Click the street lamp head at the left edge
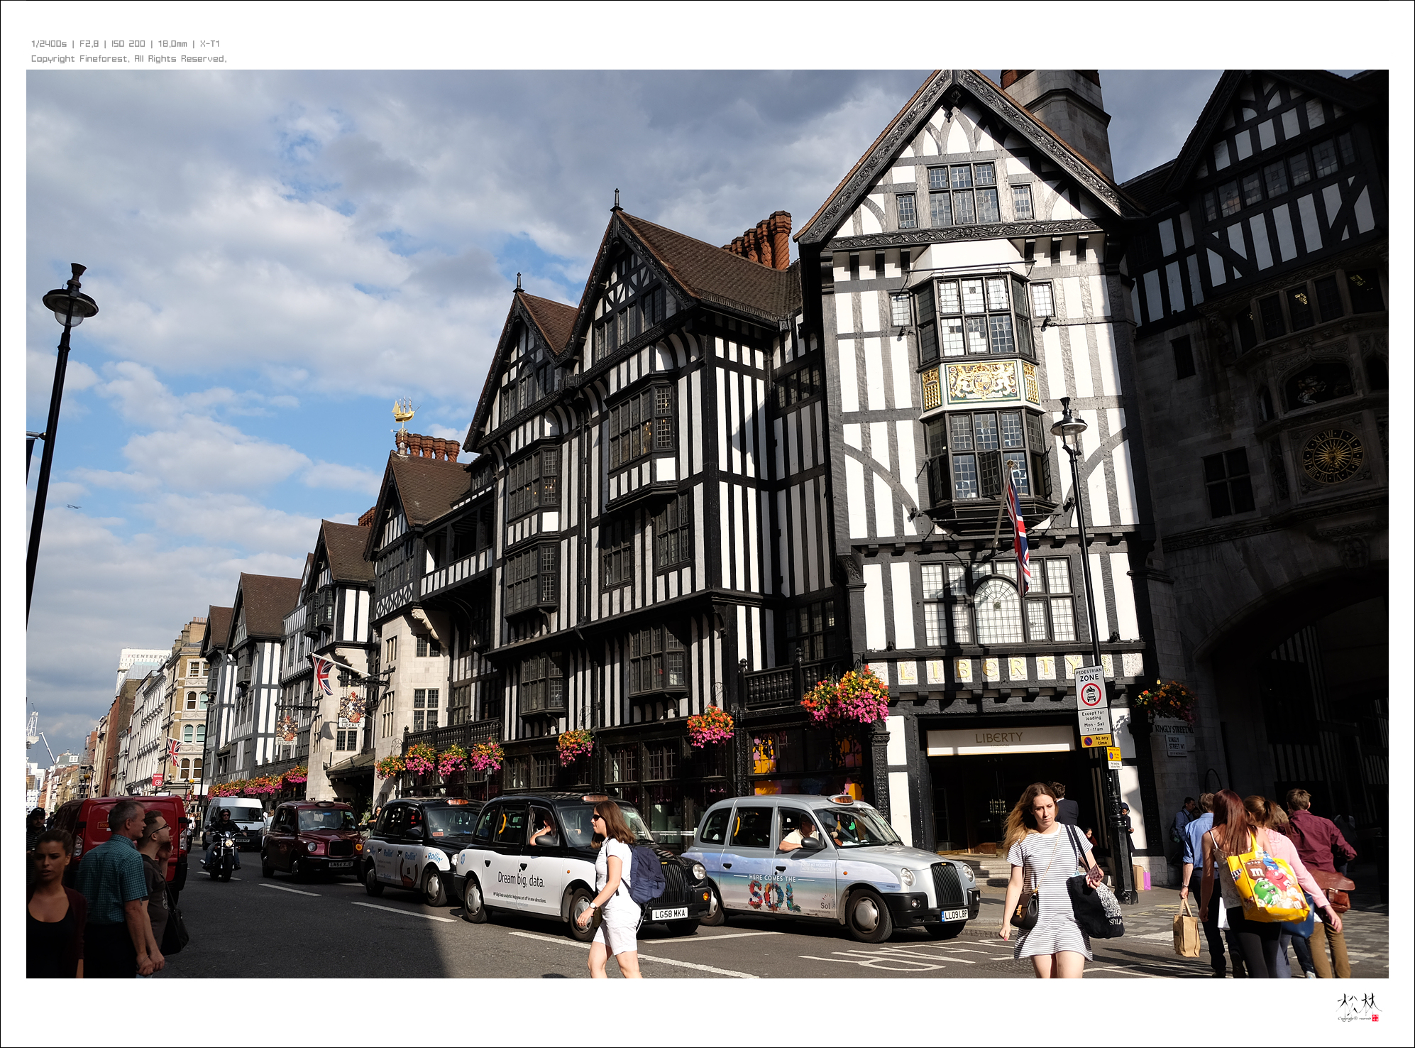This screenshot has height=1048, width=1415. 70,302
